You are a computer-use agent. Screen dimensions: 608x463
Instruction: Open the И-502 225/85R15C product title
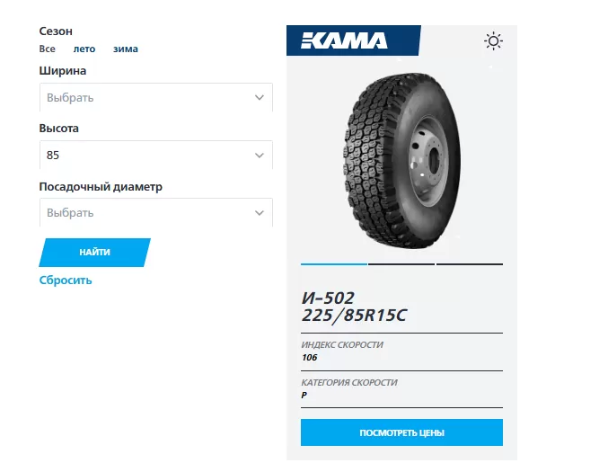pyautogui.click(x=356, y=307)
